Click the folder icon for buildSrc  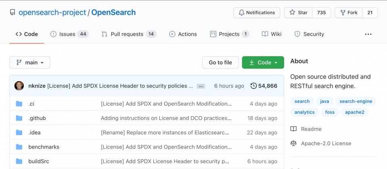tap(19, 161)
